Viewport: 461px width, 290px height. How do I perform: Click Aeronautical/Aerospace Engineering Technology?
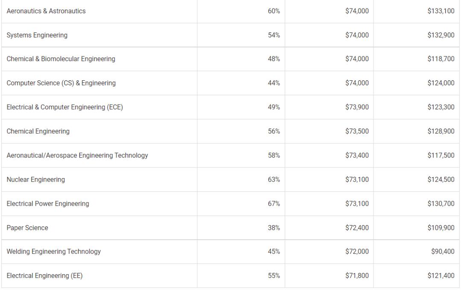point(77,155)
